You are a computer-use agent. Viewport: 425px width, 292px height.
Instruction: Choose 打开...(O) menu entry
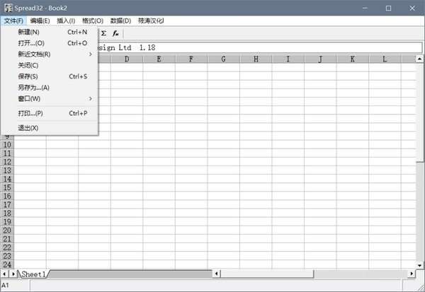[x=50, y=43]
